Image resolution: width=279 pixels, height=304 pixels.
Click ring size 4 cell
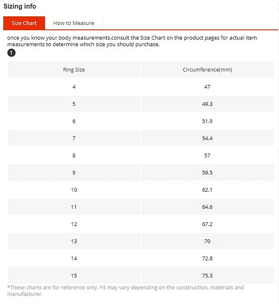click(74, 87)
